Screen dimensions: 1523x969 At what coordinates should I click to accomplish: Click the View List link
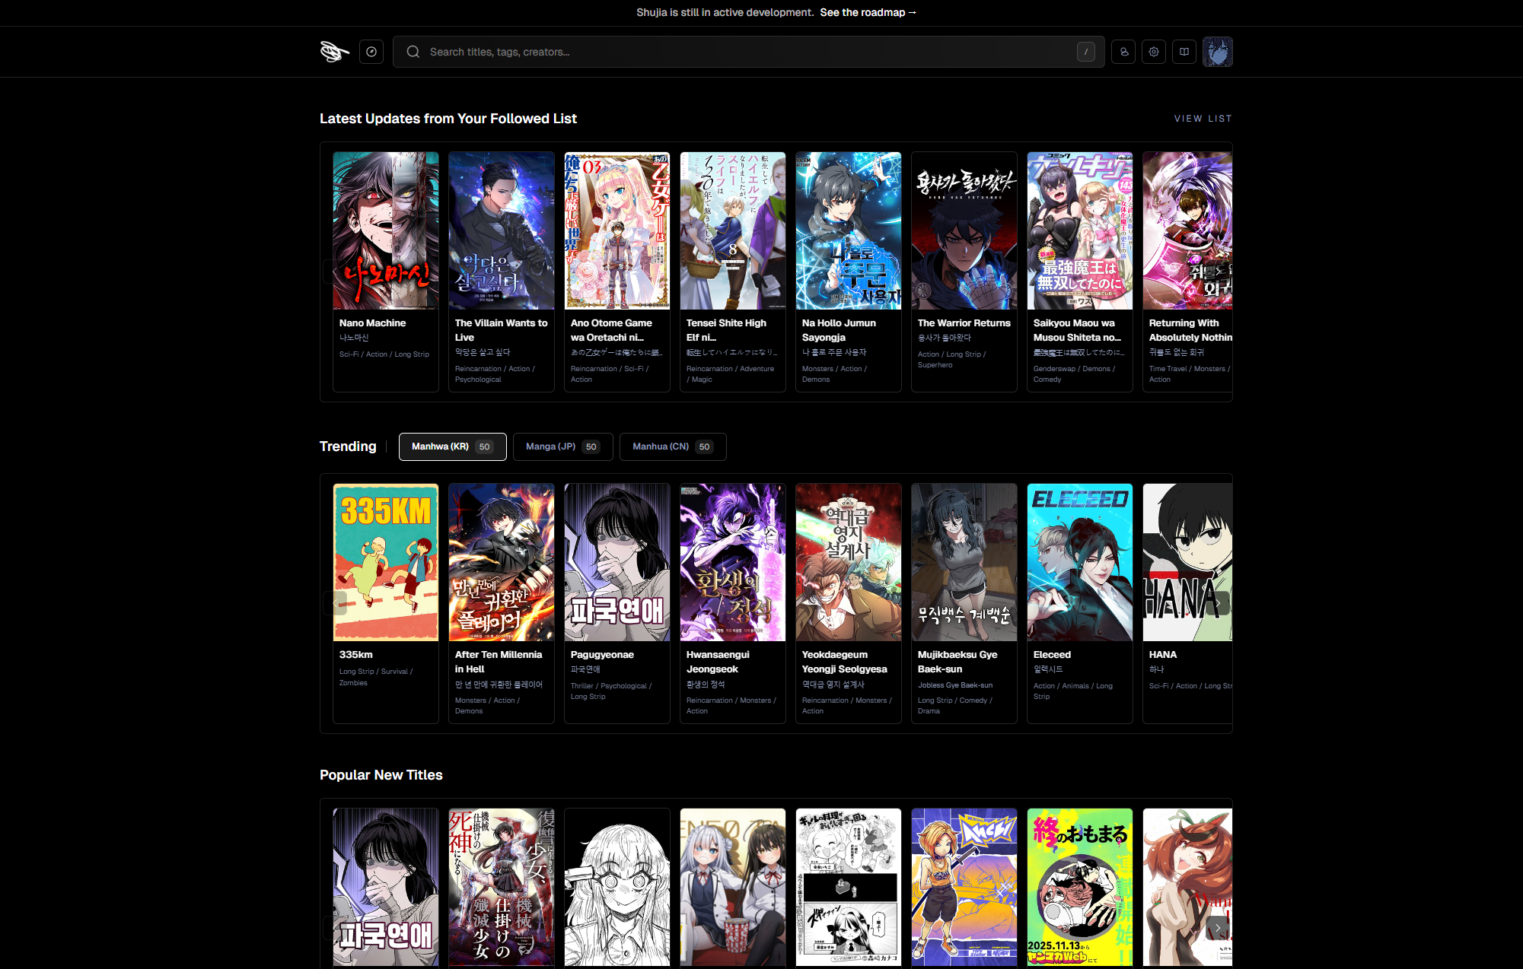1203,119
